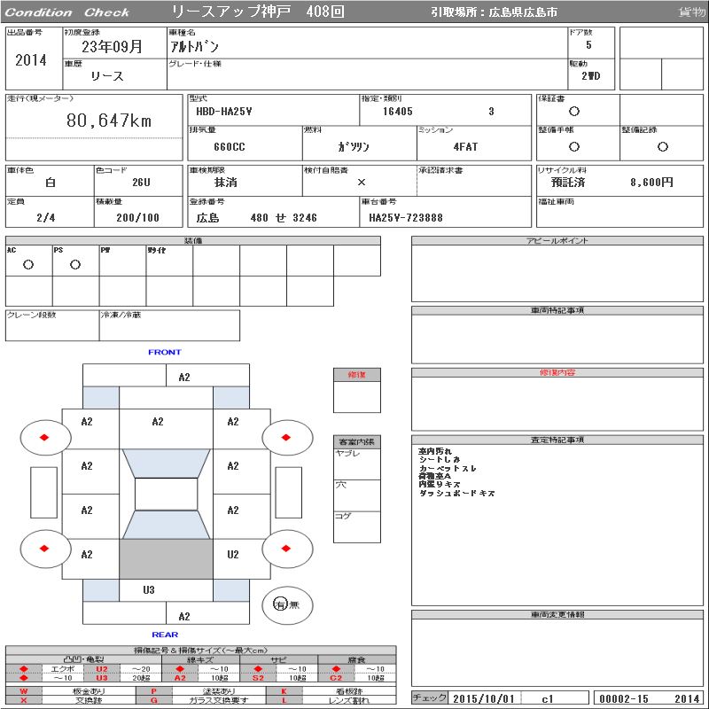
Task: Toggle the 保証書 circle mark
Action: click(574, 112)
